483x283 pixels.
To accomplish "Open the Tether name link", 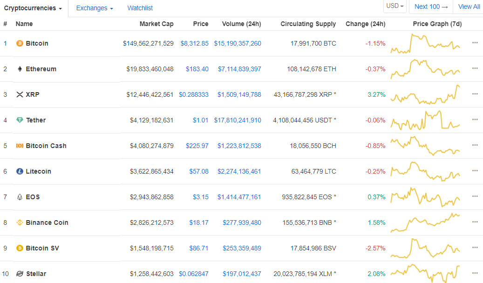I will 36,120.
